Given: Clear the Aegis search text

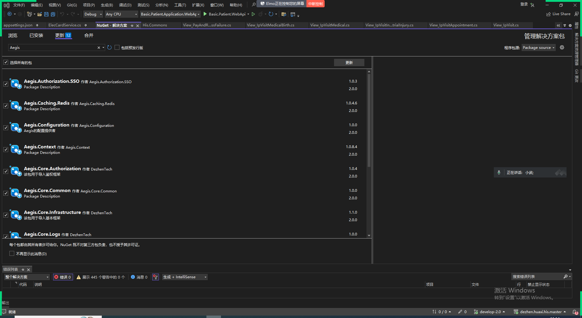Looking at the screenshot, I should (x=99, y=48).
